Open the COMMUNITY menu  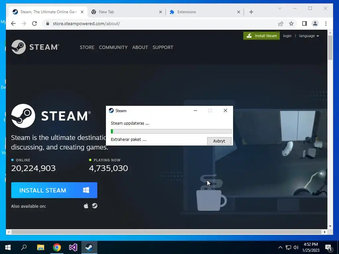(x=113, y=47)
